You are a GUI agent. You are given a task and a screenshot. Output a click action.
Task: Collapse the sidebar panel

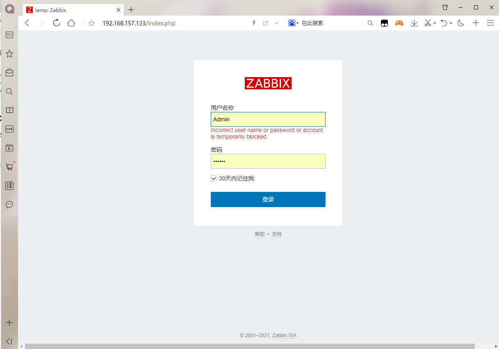pos(9,341)
